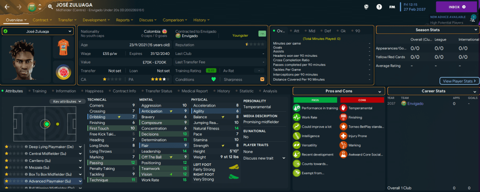Open the help question mark icon
Image resolution: width=480 pixels, height=192 pixels.
(x=379, y=7)
